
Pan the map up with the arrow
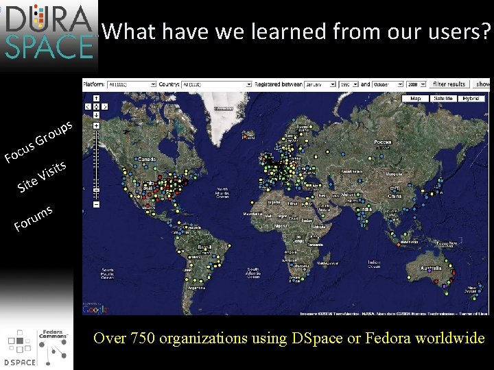pos(97,98)
